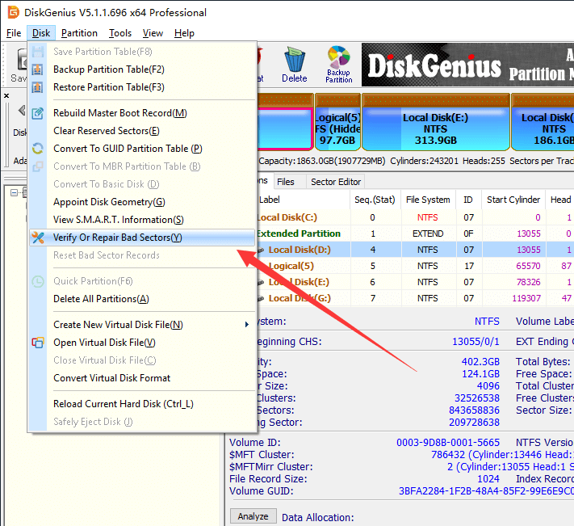
Task: Click total sectors value 843658836
Action: pos(474,410)
